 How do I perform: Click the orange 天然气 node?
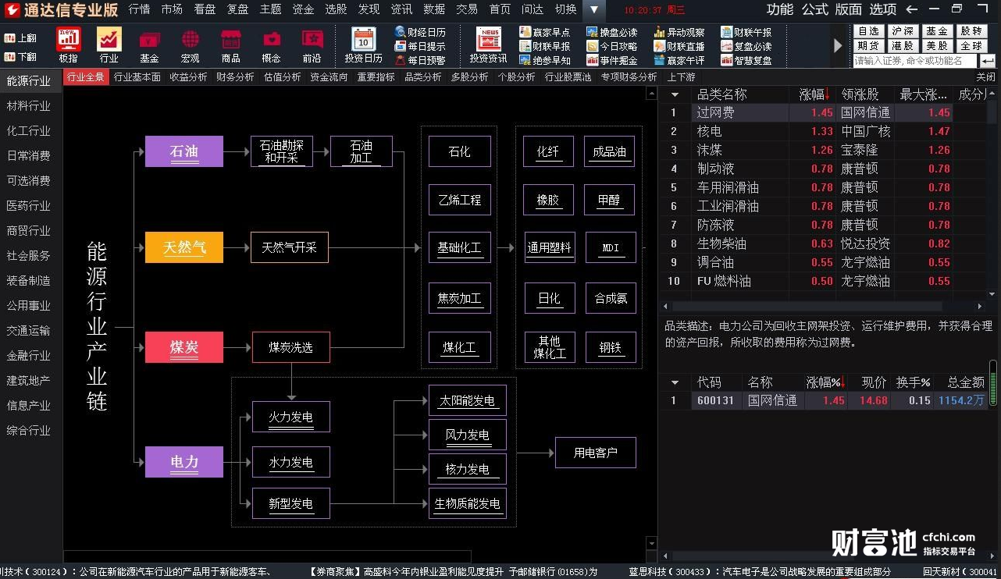[184, 247]
